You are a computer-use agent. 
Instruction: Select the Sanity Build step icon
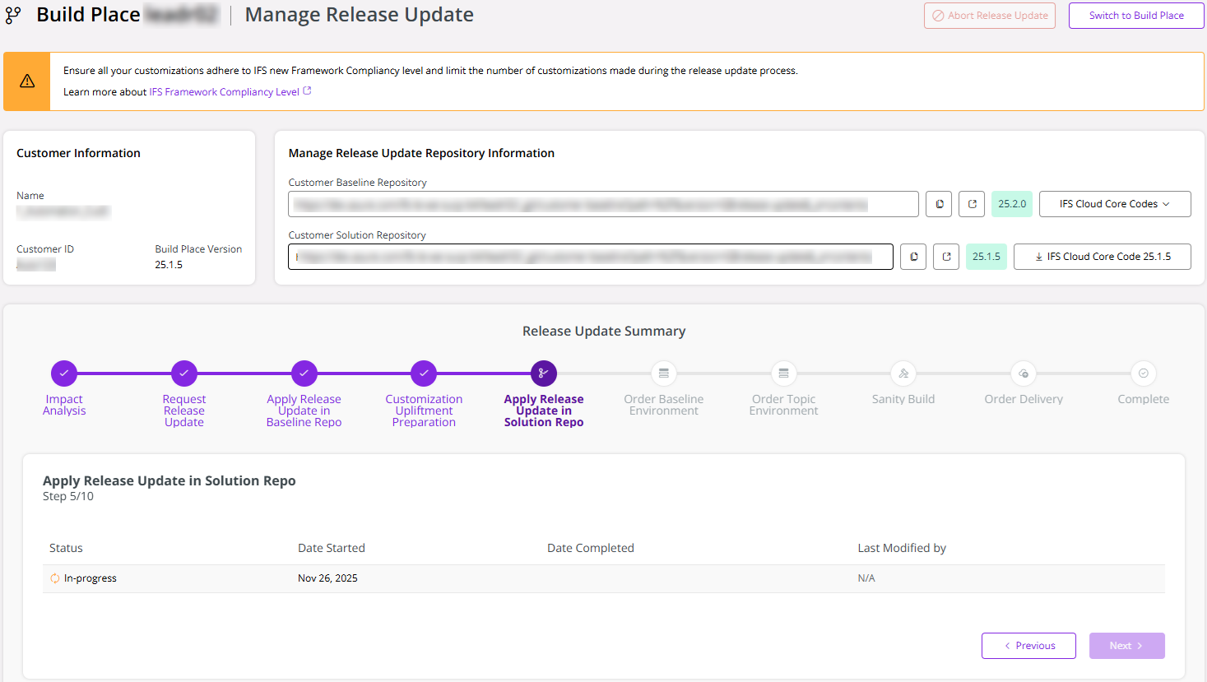(x=903, y=373)
